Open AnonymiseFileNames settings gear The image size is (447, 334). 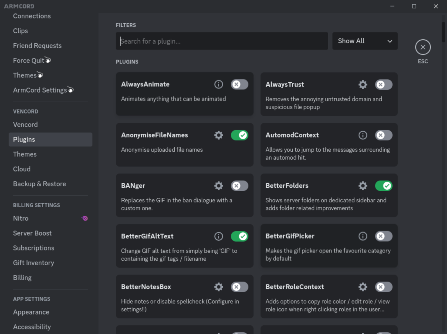tap(219, 135)
